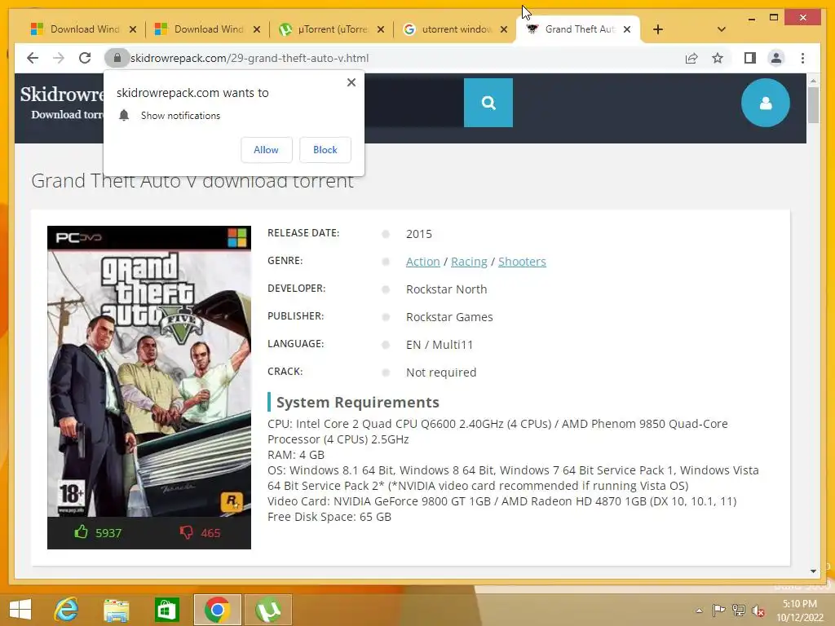Share this page via the share icon

click(691, 58)
